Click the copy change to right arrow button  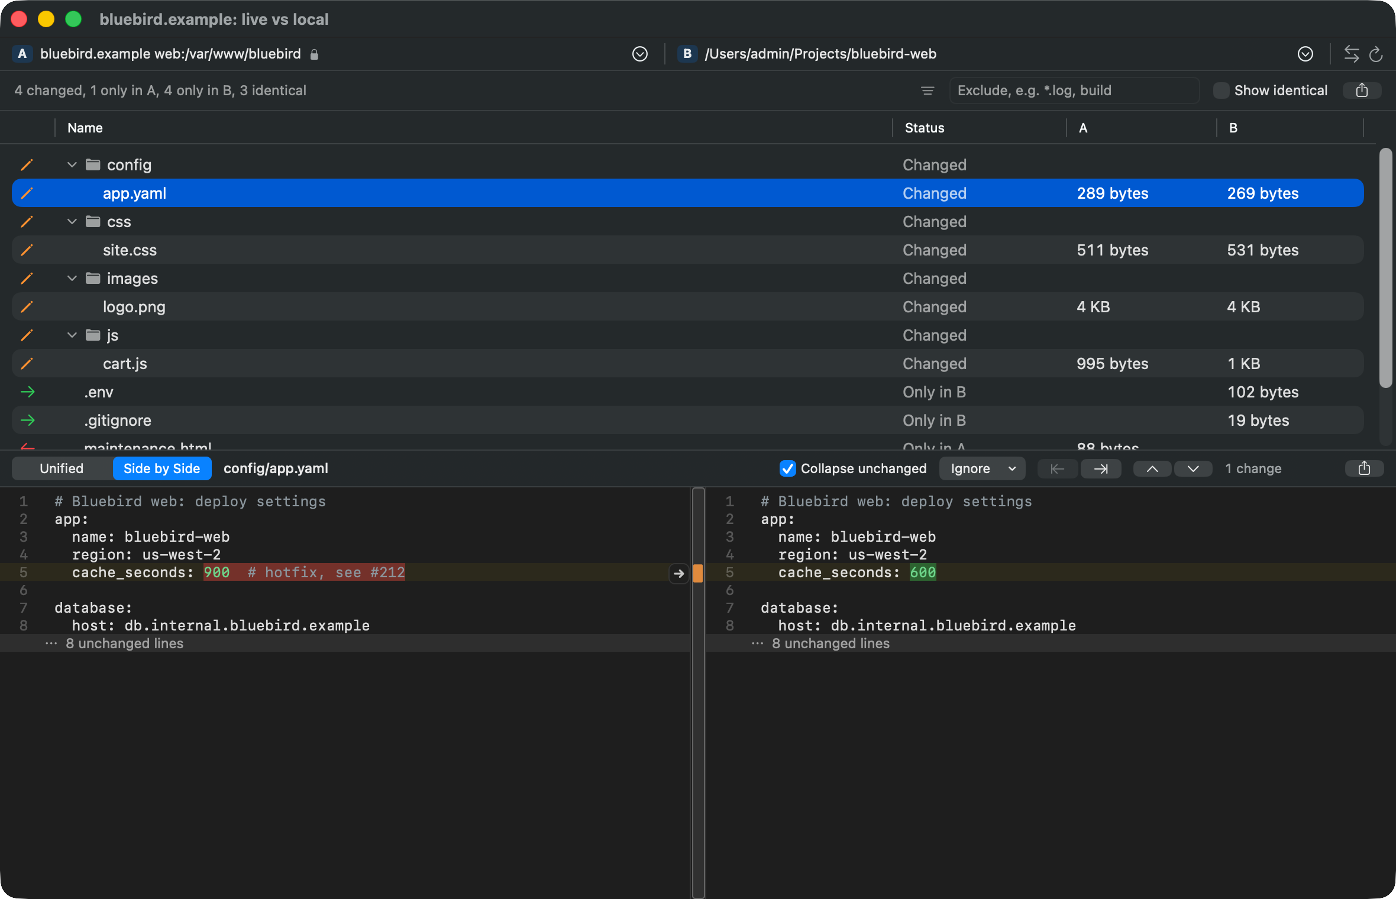click(1101, 468)
